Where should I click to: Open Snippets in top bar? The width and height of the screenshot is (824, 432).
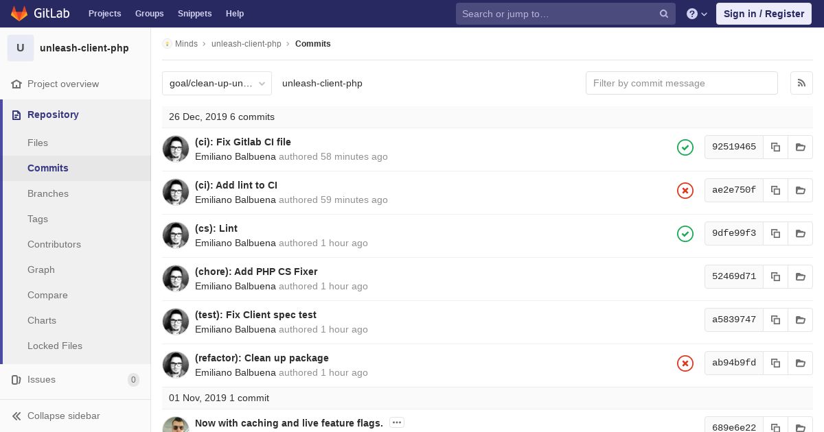click(x=194, y=14)
